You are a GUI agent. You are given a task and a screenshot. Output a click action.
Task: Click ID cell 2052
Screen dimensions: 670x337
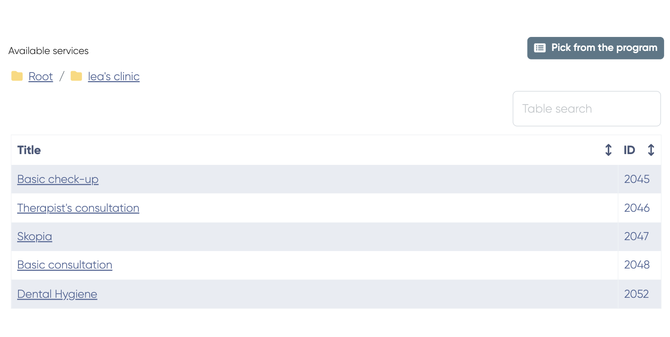click(637, 294)
